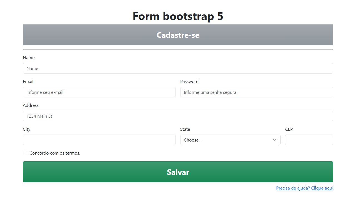Click the Name label above the field
Screen dimensions: 356x222
(x=29, y=57)
